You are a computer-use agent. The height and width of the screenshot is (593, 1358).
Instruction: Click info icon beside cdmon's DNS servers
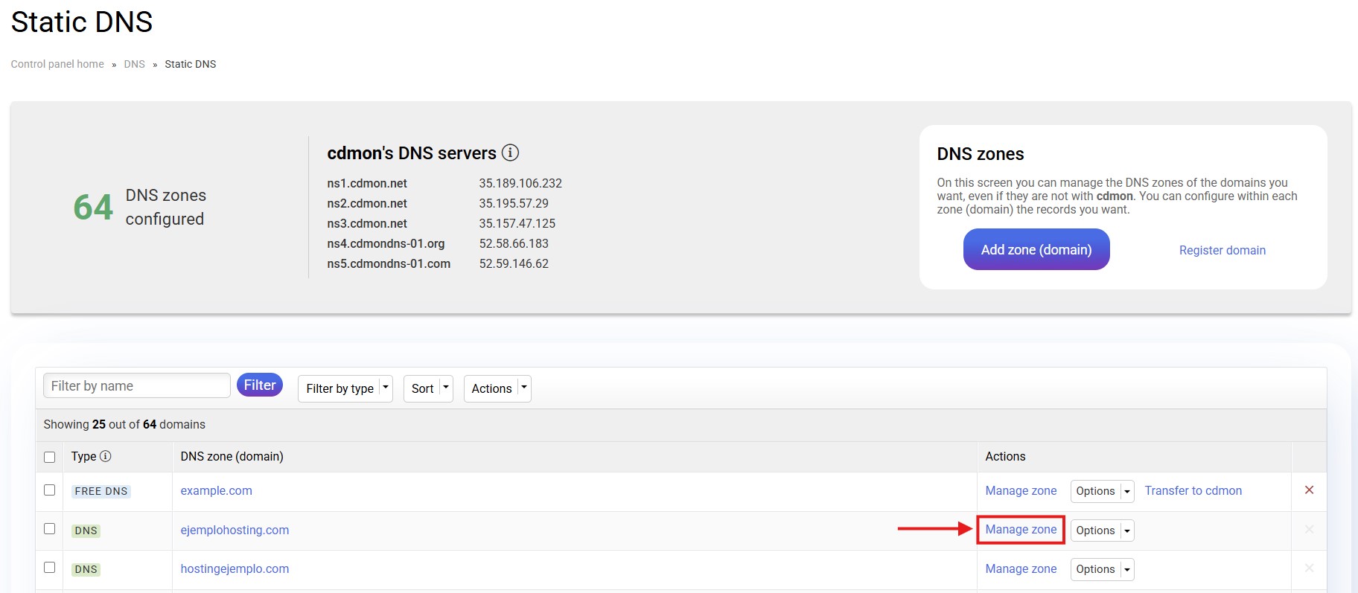510,153
